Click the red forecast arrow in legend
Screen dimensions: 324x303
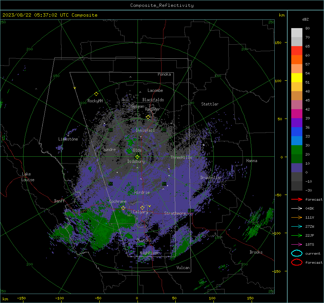click(297, 199)
